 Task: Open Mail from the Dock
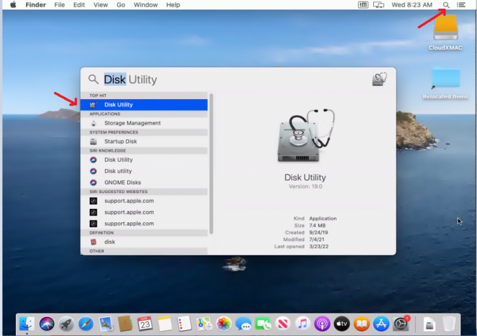coord(106,323)
